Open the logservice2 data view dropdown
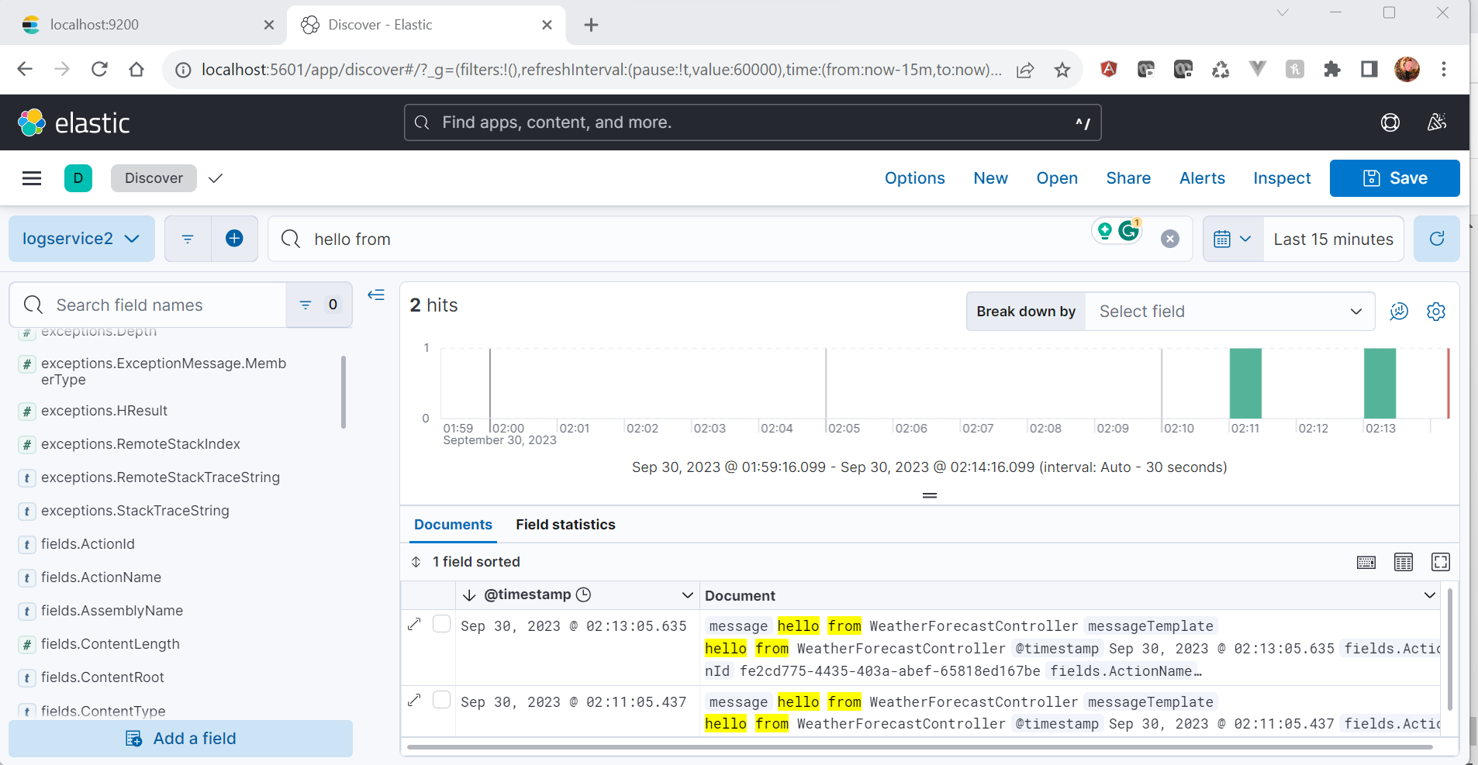 [x=81, y=238]
